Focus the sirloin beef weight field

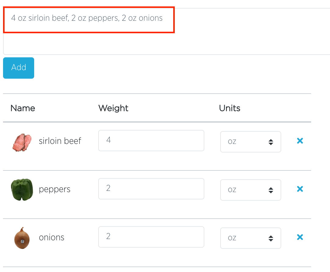click(x=151, y=141)
